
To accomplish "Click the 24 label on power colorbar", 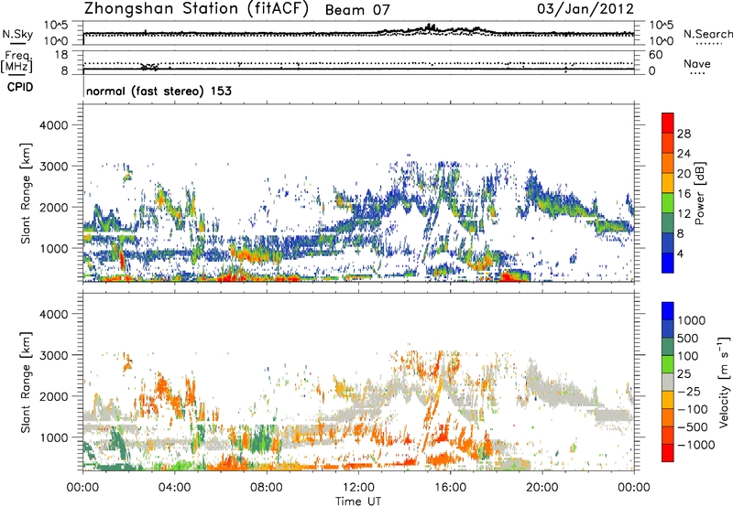I will 684,154.
